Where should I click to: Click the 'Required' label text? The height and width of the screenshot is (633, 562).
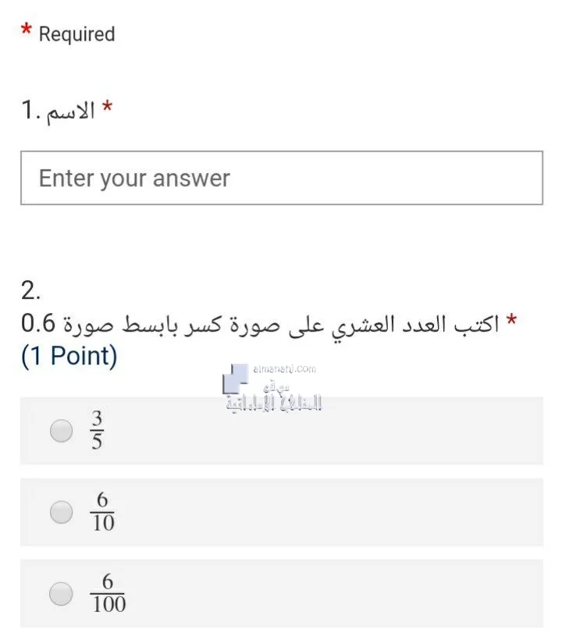[76, 34]
